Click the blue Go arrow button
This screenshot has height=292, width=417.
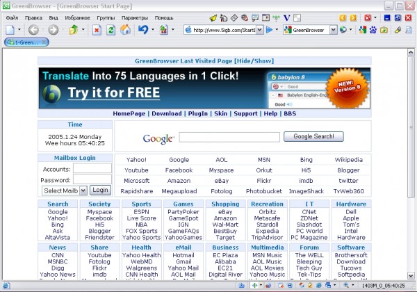coord(270,30)
